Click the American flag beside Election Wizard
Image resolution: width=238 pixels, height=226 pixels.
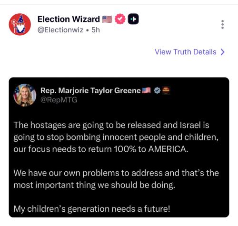coord(107,19)
